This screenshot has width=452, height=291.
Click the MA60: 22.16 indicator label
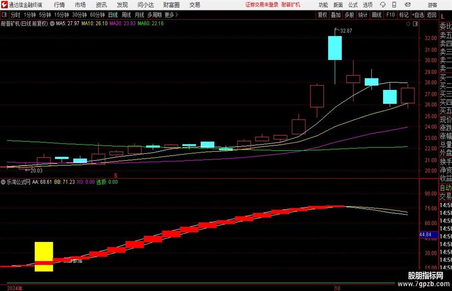[x=151, y=23]
